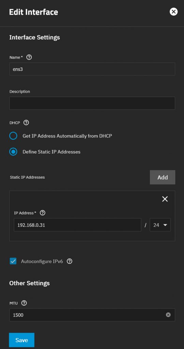Click the Interface Settings heading
Image resolution: width=184 pixels, height=349 pixels.
point(34,37)
